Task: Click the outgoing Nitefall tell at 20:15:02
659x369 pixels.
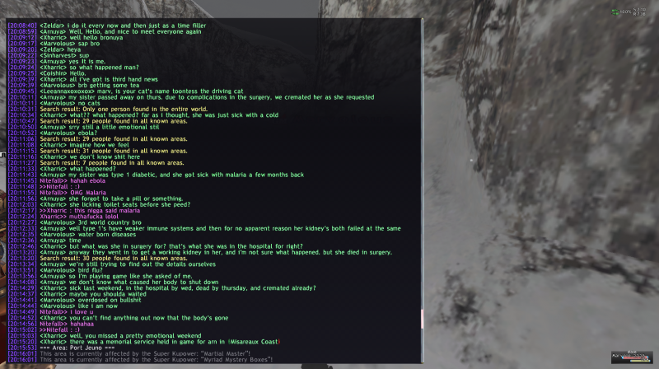Action: click(x=59, y=330)
